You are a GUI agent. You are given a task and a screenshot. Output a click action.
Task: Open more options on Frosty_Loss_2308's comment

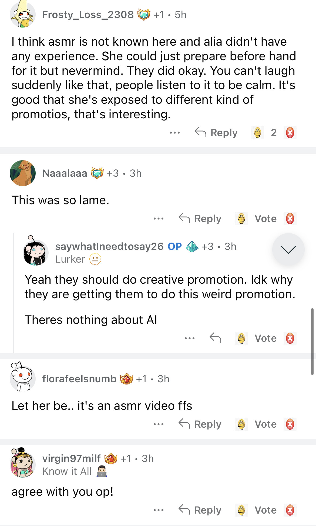coord(175,133)
